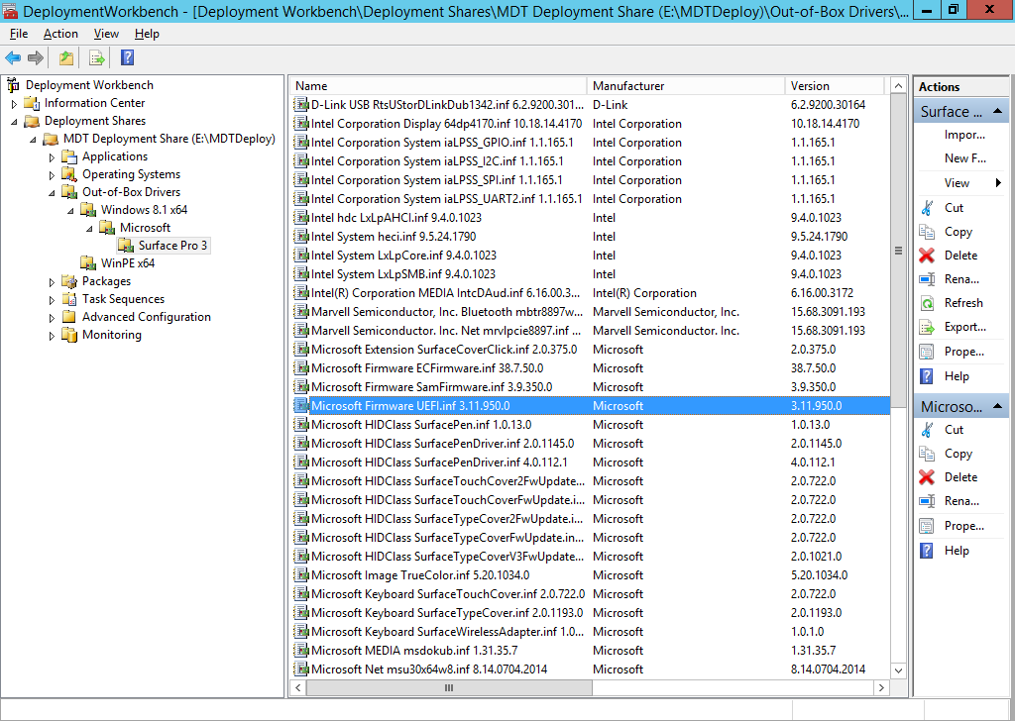Collapse the Windows 8.1 x64 node
Viewport: 1015px width, 721px height.
(70, 210)
